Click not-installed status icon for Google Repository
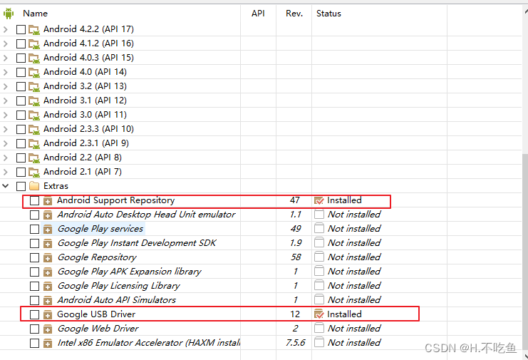Screen dimensions: 528x360 [x=319, y=257]
